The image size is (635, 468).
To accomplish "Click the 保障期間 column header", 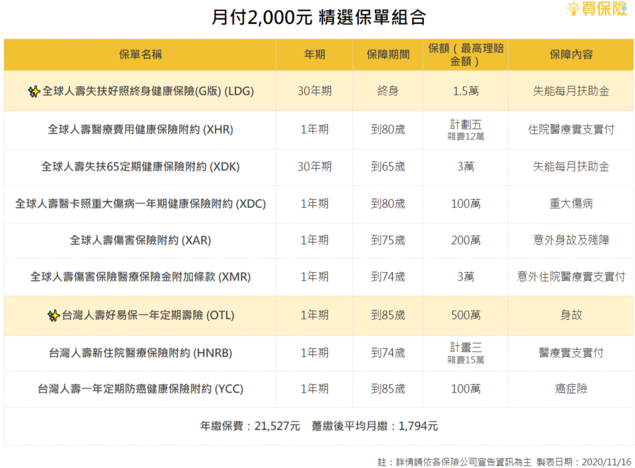I will pos(388,54).
